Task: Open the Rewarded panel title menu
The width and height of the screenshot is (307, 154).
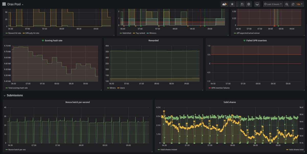Action: (x=153, y=41)
